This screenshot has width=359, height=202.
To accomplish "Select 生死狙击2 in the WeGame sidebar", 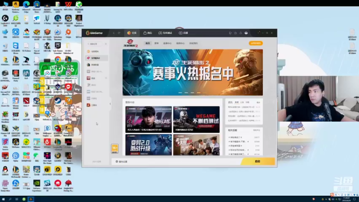I will pyautogui.click(x=96, y=58).
